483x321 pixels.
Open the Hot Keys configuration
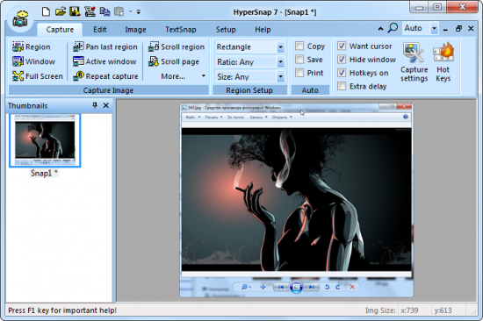443,62
